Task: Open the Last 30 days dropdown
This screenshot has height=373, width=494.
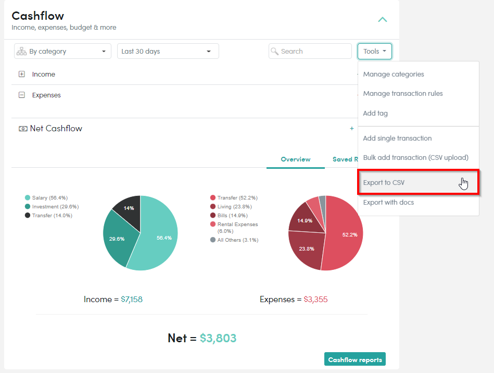Action: [168, 52]
